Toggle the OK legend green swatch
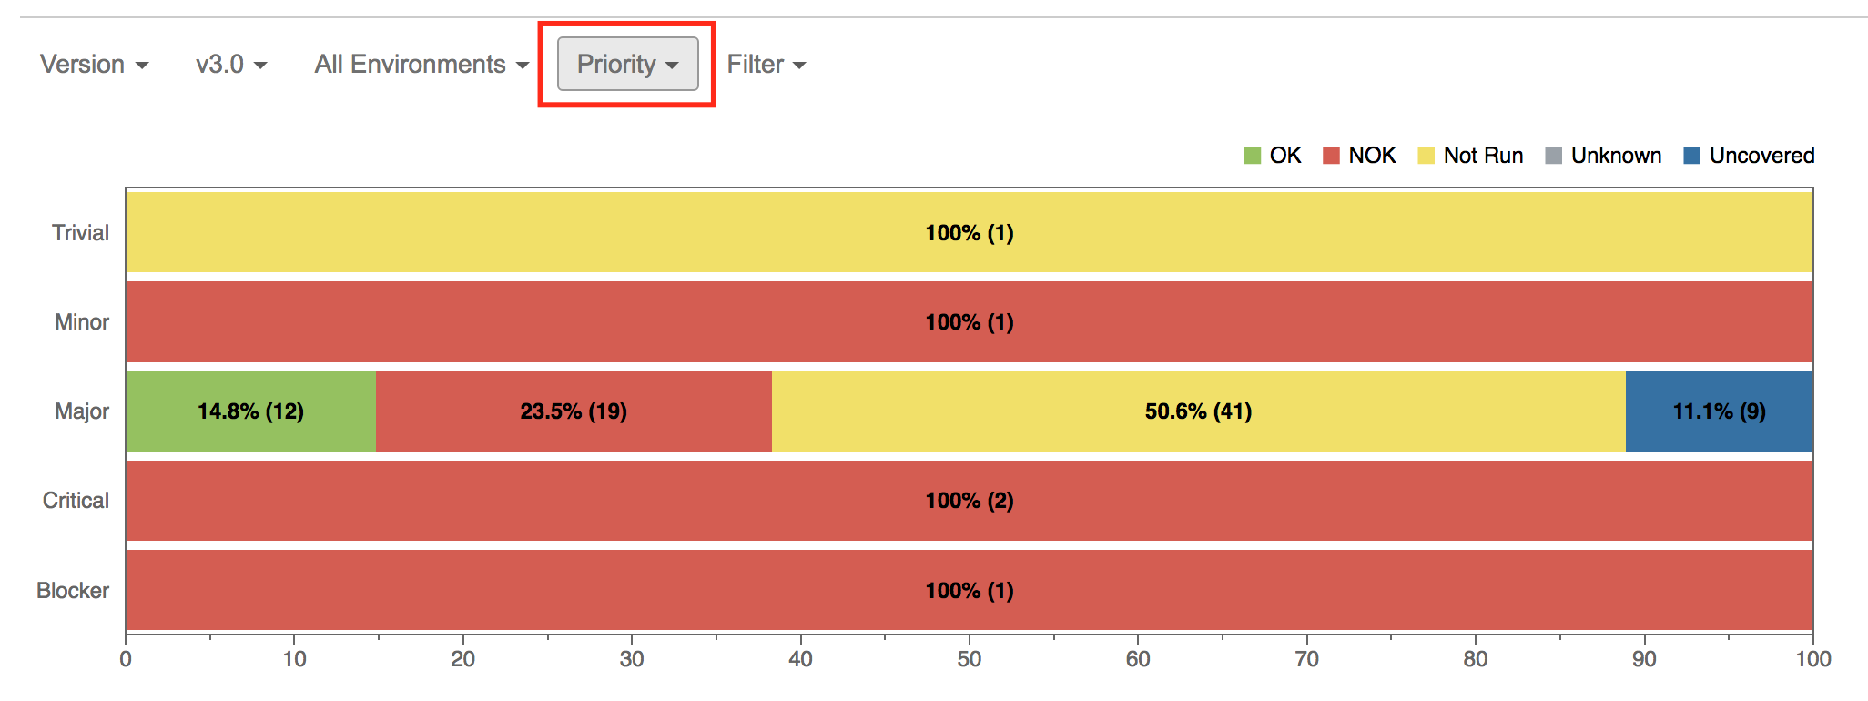This screenshot has height=701, width=1868. tap(1253, 156)
